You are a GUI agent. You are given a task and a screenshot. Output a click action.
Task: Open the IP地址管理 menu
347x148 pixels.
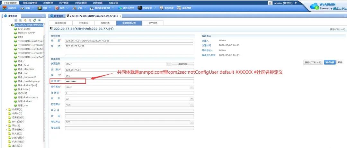point(81,3)
